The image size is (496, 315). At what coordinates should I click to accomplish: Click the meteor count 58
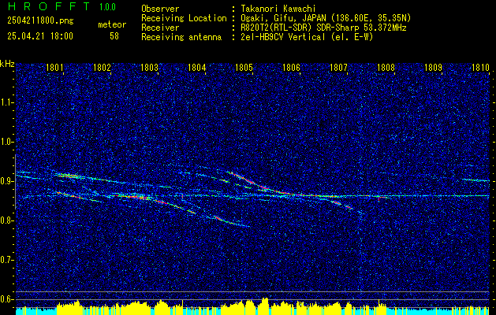[x=114, y=36]
